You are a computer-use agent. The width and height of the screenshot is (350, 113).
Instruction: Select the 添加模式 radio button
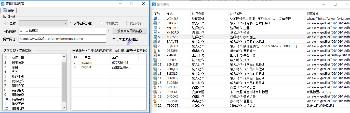tap(102, 23)
